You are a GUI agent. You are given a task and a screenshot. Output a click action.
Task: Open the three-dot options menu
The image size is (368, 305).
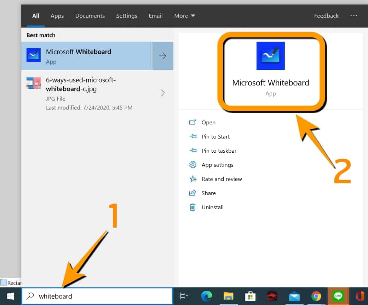[354, 16]
